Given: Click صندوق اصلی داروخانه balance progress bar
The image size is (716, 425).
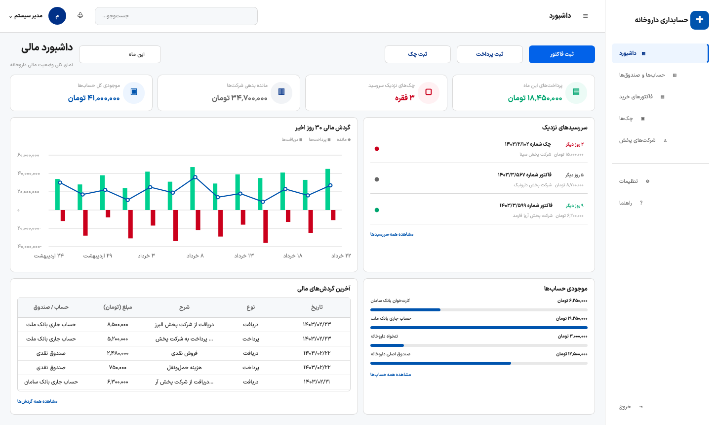Looking at the screenshot, I should [x=479, y=363].
